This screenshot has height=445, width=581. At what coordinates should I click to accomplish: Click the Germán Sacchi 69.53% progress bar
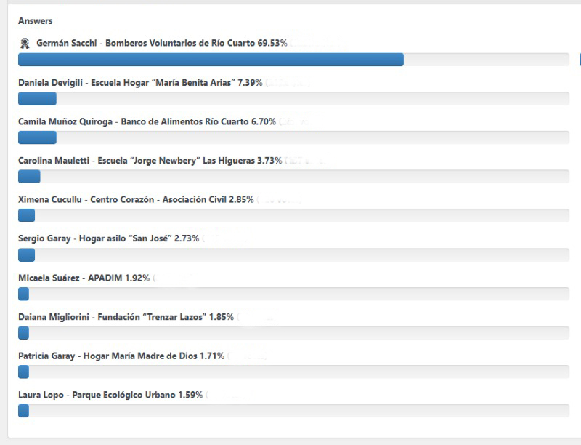(293, 60)
